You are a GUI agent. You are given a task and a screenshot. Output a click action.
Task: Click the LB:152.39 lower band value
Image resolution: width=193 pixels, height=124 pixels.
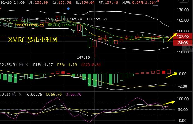click(97, 19)
